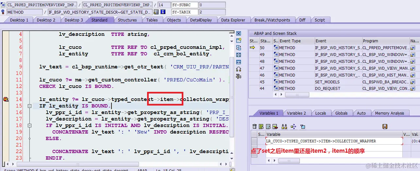Switch to the Desktop 1 tab
Screen dimensions: 420x171
coord(19,20)
